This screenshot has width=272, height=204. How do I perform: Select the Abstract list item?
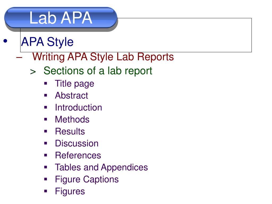point(71,95)
